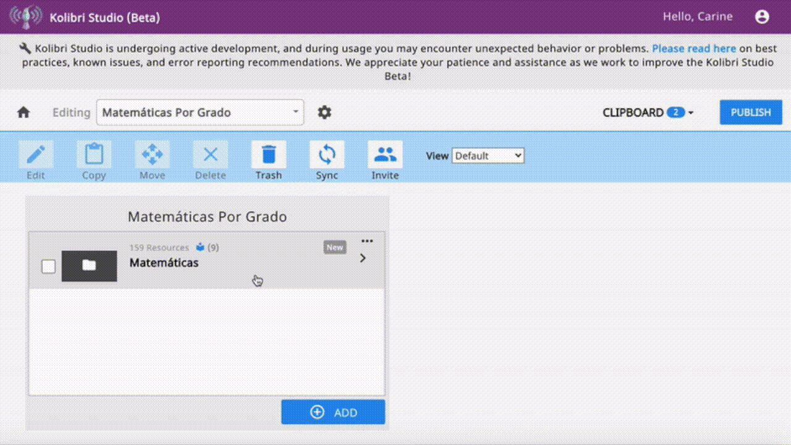Open the three-dot options for Matemáticas
Viewport: 791px width, 445px height.
(x=367, y=241)
